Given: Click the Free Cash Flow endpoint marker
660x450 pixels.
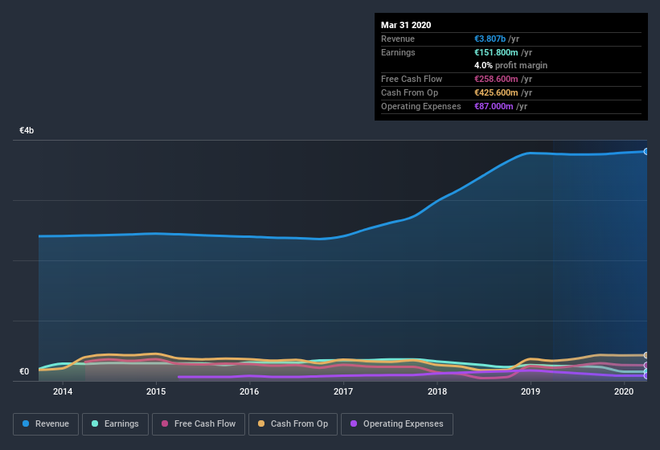Looking at the screenshot, I should [646, 365].
